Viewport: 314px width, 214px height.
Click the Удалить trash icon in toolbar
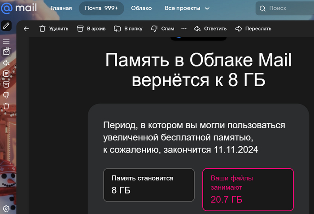pos(43,29)
